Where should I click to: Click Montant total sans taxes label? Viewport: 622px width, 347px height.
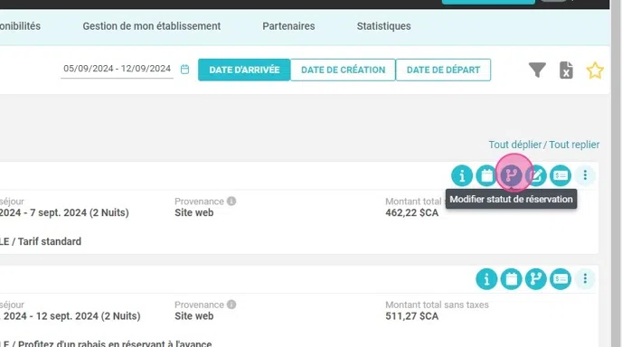437,305
